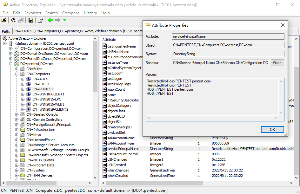Expand CN=Builtin node
300x194 pixels.
(17, 69)
